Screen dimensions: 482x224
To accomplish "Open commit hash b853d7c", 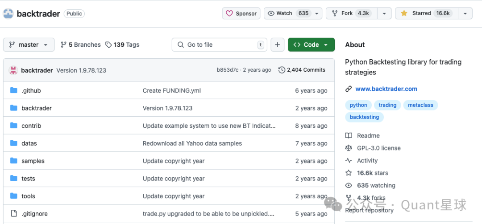I will click(x=228, y=70).
